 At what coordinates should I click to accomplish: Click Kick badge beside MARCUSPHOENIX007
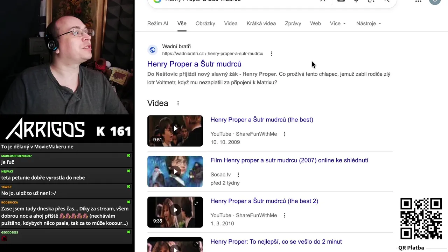[x=128, y=156]
